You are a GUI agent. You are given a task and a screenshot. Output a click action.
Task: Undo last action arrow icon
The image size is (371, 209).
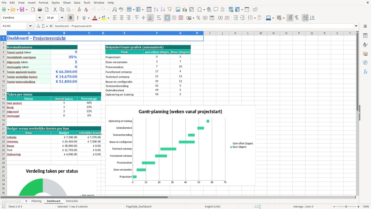tap(94, 10)
